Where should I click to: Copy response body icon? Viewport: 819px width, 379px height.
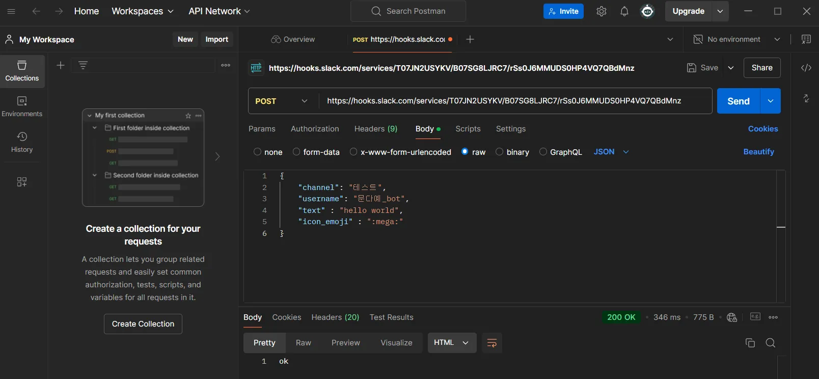coord(750,343)
